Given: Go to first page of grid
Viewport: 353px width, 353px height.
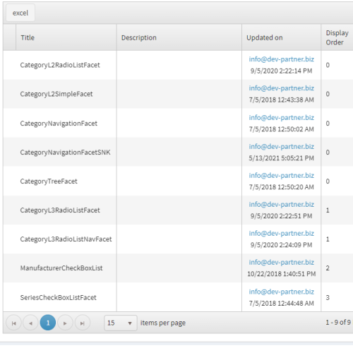Looking at the screenshot, I should (13, 323).
